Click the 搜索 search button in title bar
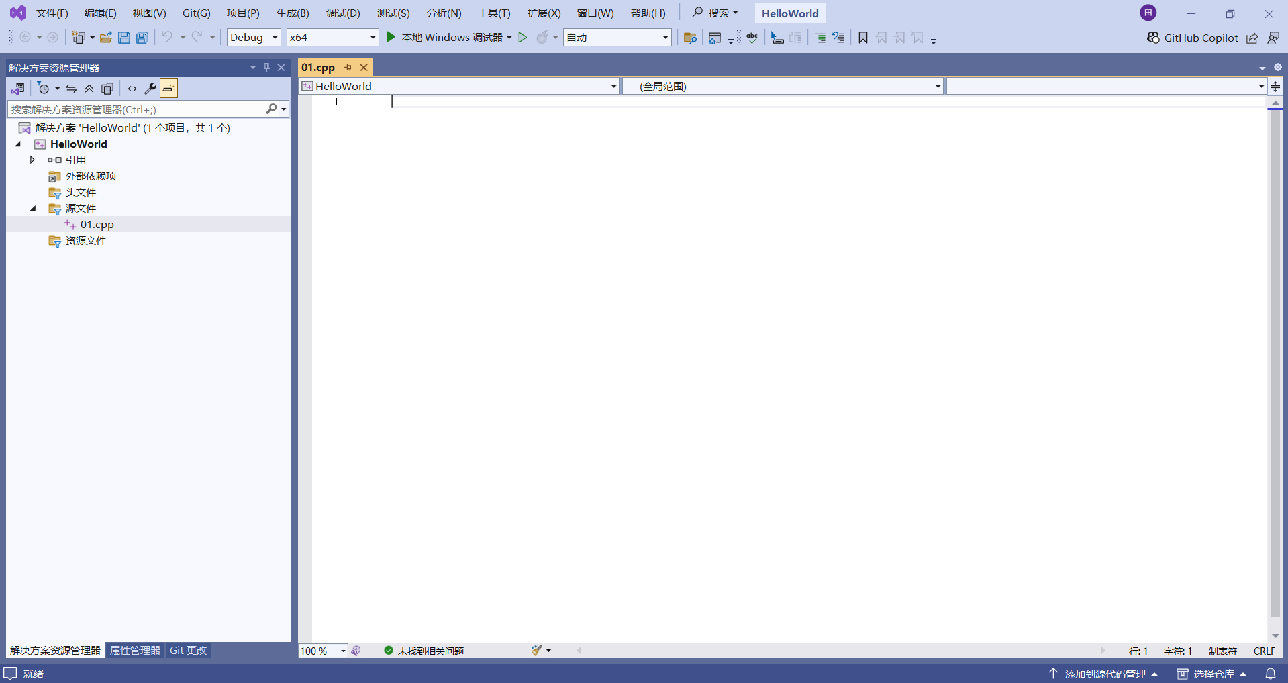 pyautogui.click(x=715, y=13)
